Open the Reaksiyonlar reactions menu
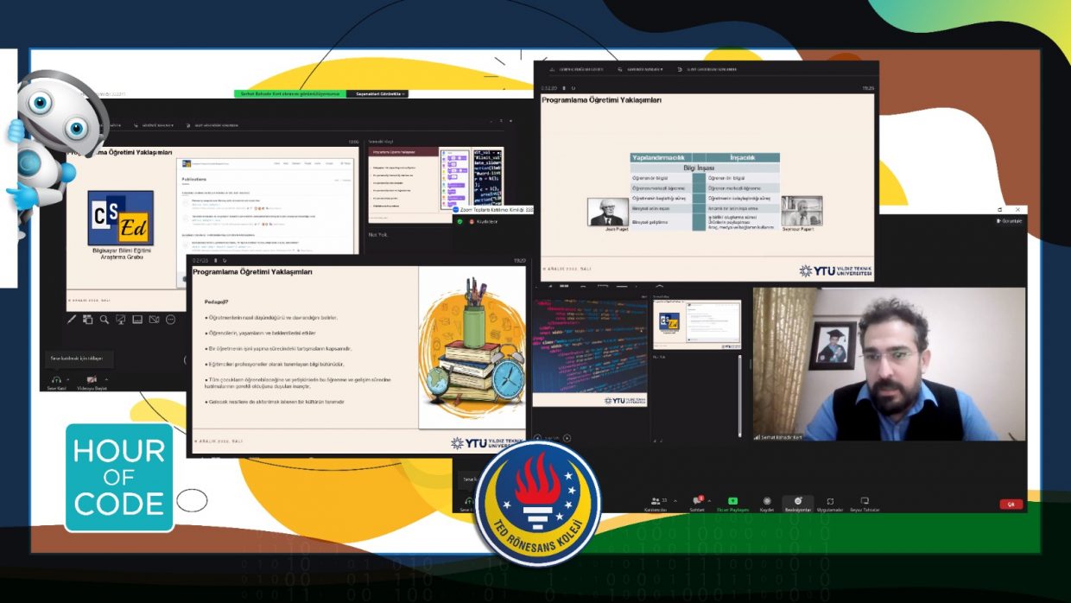Viewport: 1071px width, 603px height. 798,504
